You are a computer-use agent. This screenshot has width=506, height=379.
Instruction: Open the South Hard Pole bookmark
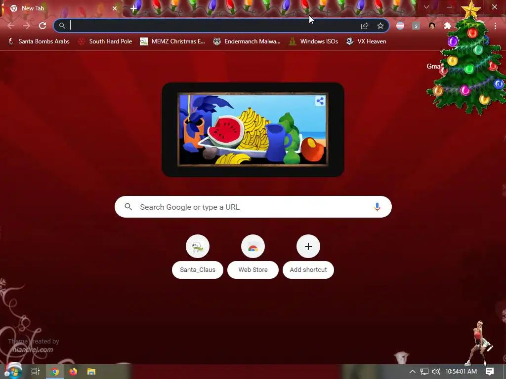point(105,41)
